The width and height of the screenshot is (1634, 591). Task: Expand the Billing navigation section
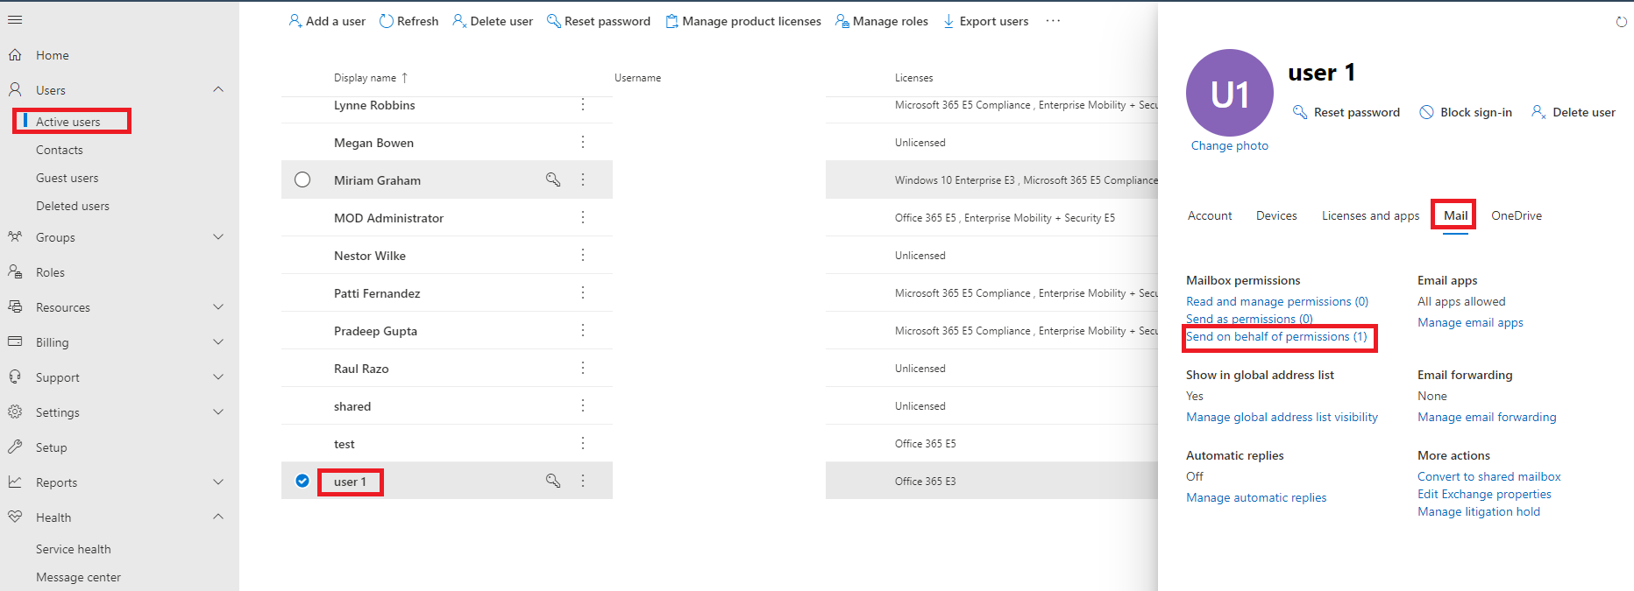(x=218, y=341)
